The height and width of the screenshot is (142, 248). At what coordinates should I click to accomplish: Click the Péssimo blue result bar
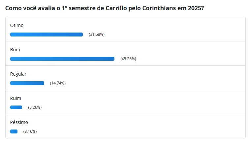tap(14, 131)
